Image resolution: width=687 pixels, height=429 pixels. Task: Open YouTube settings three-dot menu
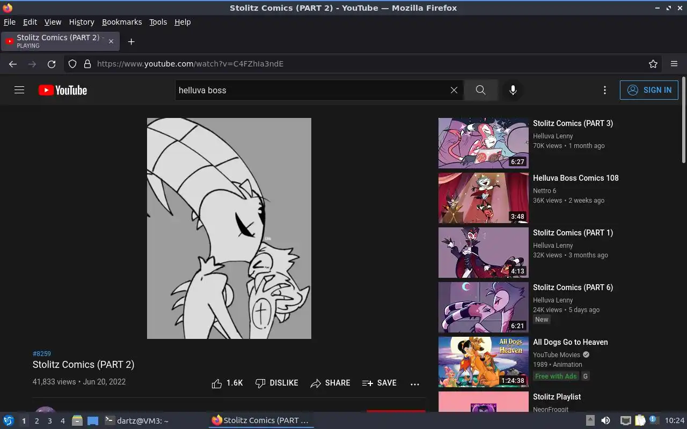[605, 90]
